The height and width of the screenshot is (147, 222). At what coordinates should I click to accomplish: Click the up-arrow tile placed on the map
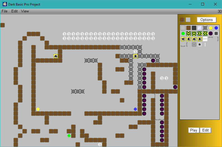pyautogui.click(x=56, y=56)
